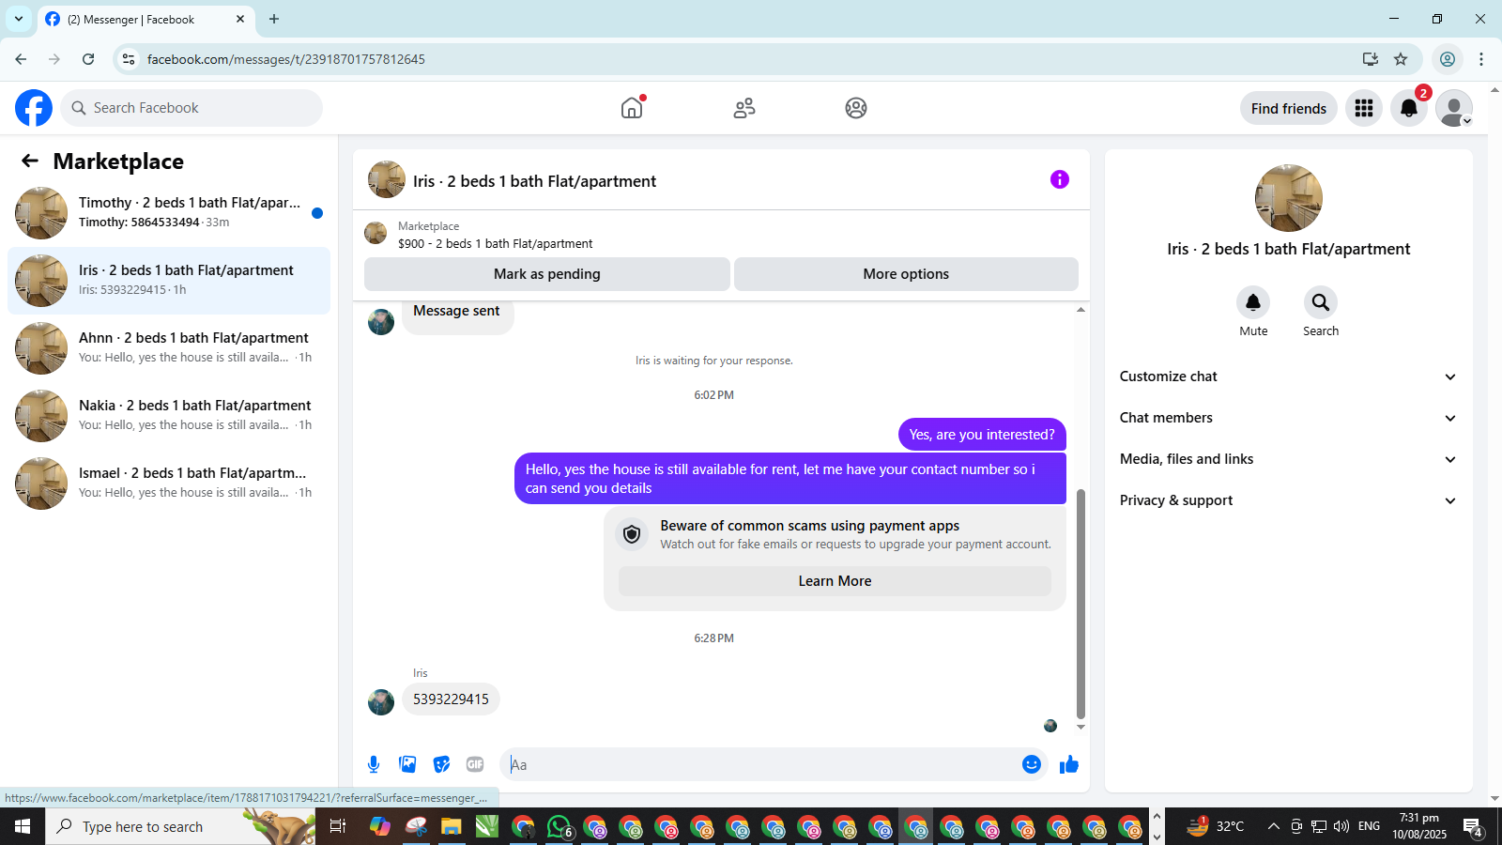Expand the Customize chat section
The height and width of the screenshot is (845, 1502).
[x=1288, y=376]
